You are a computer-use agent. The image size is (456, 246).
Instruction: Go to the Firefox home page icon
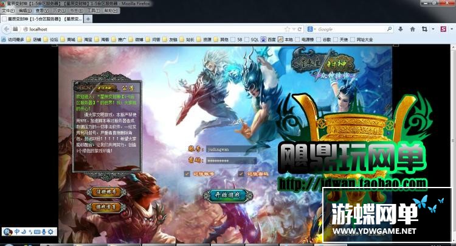(412, 29)
